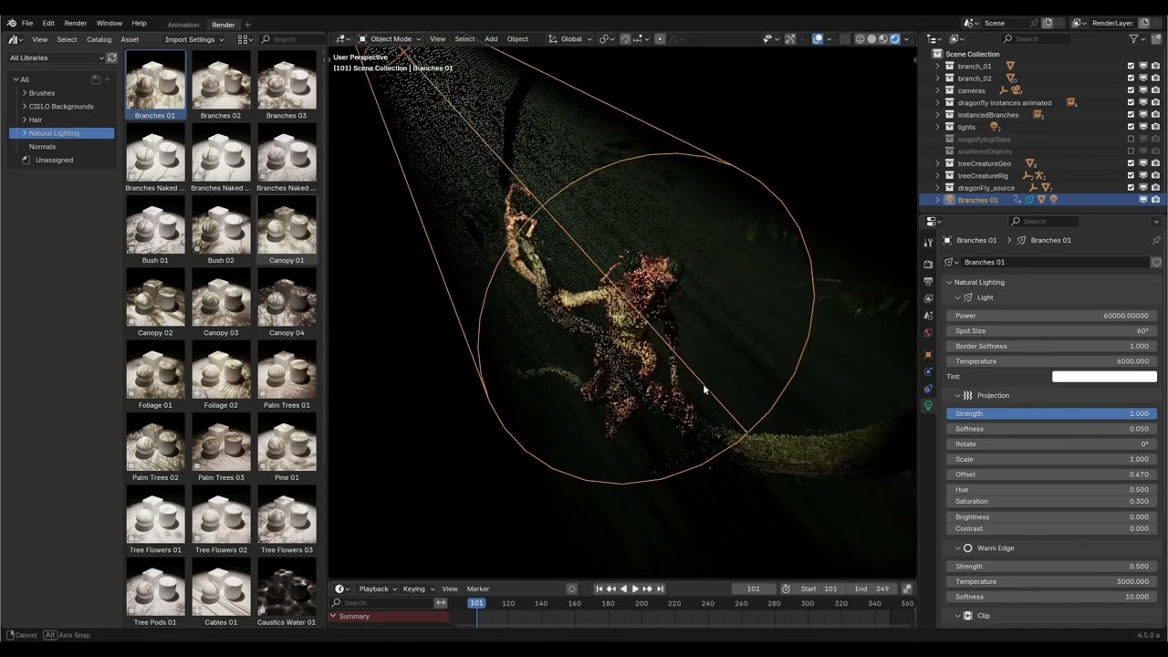
Task: Select the Caustics Water 01 asset thumbnail
Action: [287, 594]
